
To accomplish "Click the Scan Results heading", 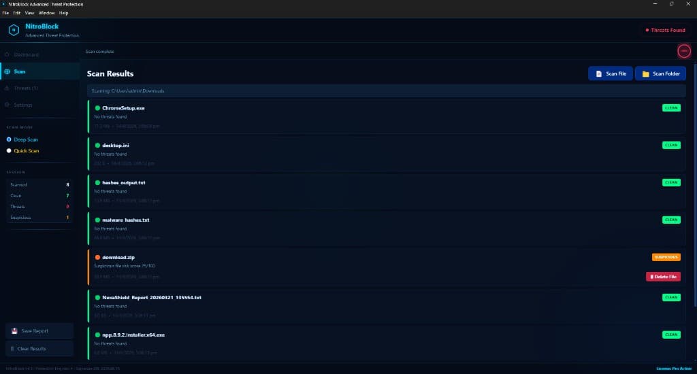I will (x=110, y=73).
